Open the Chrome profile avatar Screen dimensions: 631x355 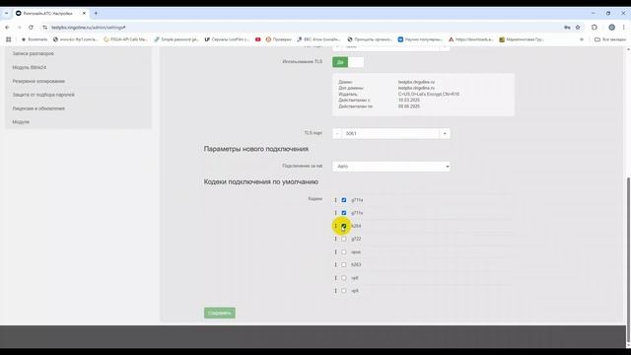tap(611, 28)
